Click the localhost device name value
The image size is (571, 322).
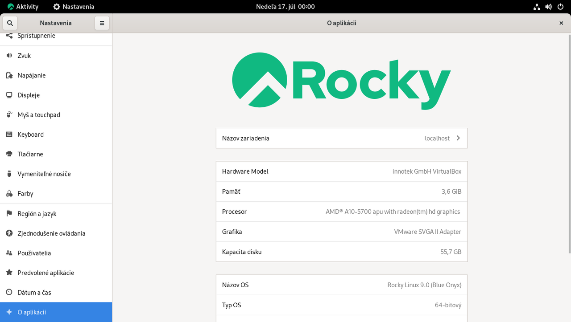pyautogui.click(x=437, y=138)
